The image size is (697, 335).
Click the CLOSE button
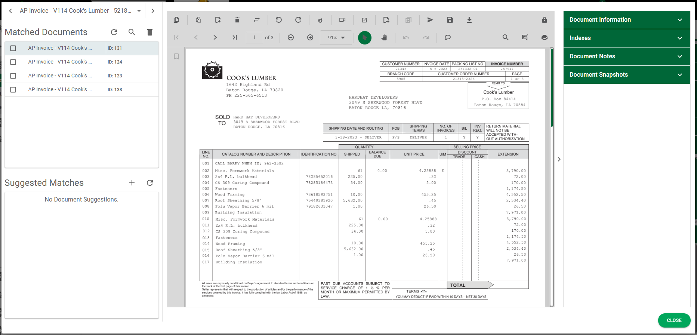674,320
